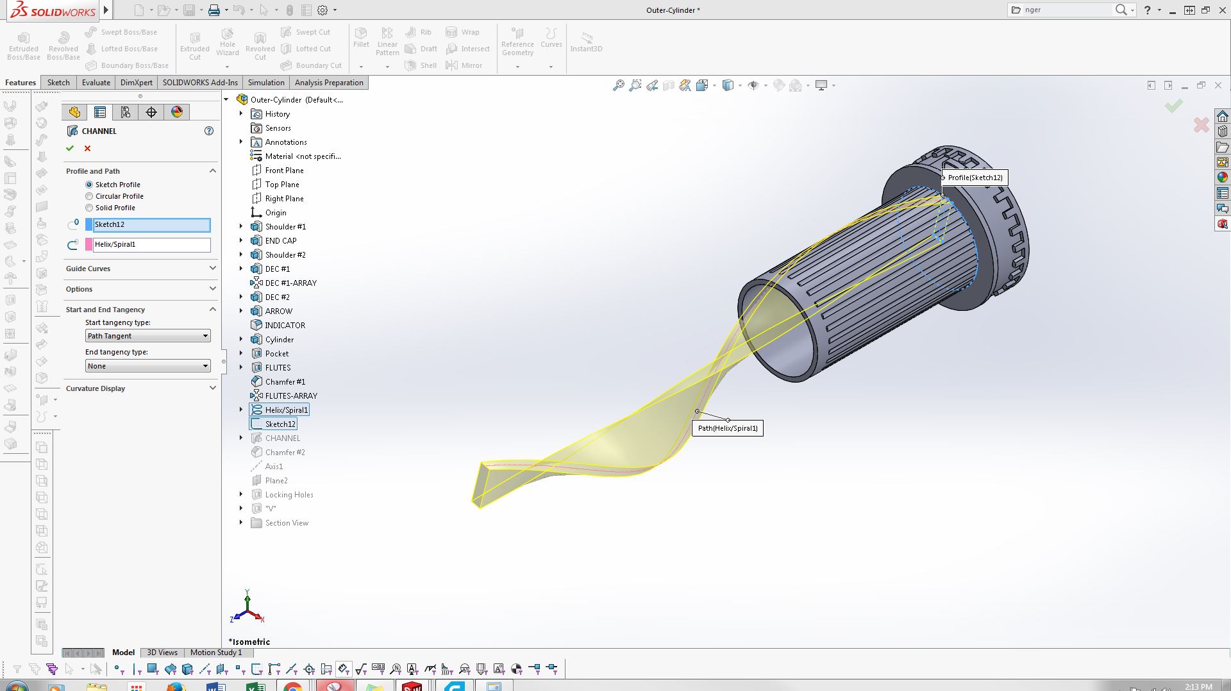Open the CHANNEL help question mark
Image resolution: width=1231 pixels, height=691 pixels.
pyautogui.click(x=209, y=131)
